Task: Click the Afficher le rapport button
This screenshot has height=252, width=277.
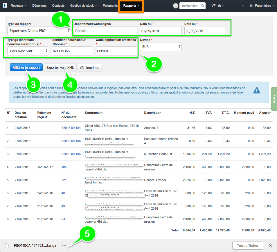Action: click(x=26, y=68)
